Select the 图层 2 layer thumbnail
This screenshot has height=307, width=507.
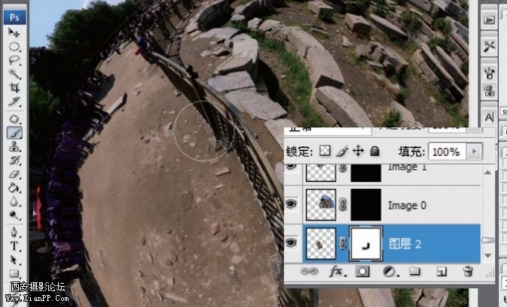tap(321, 243)
